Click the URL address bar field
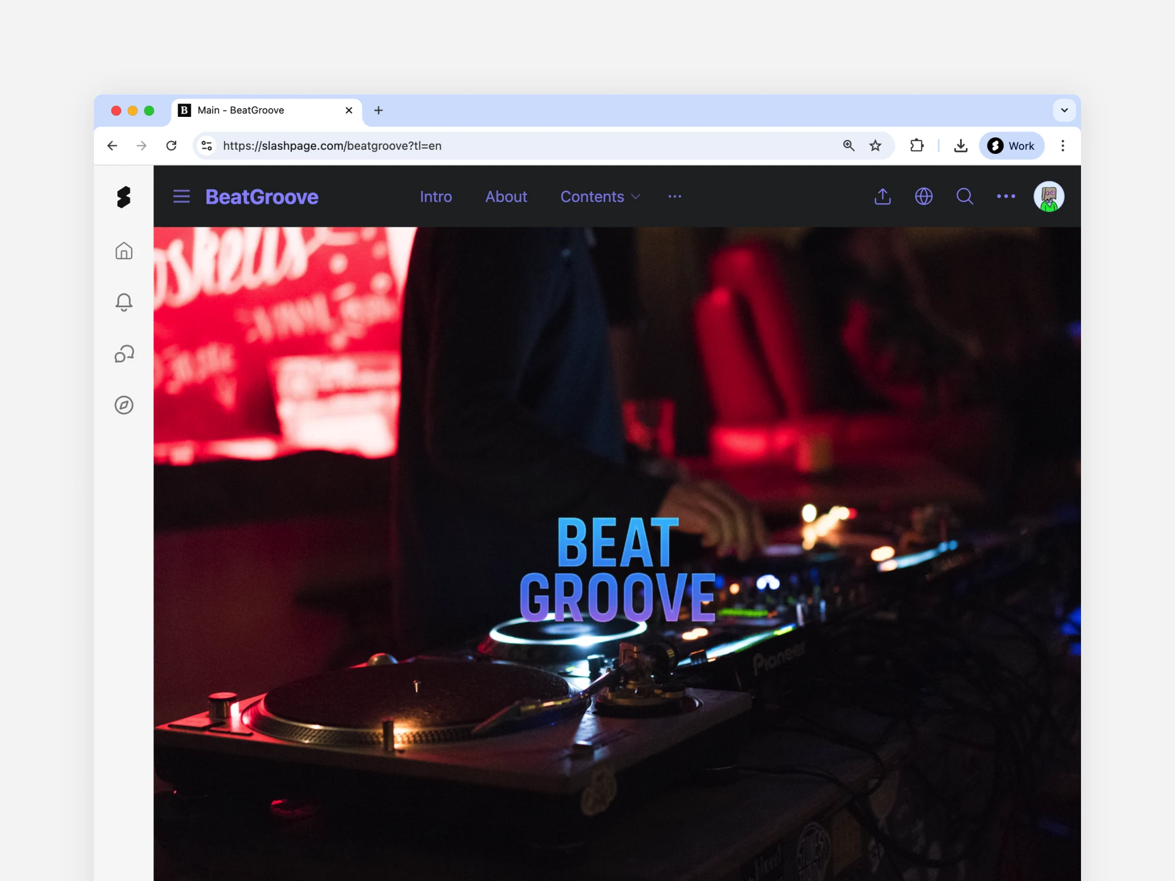1175x881 pixels. [x=517, y=146]
